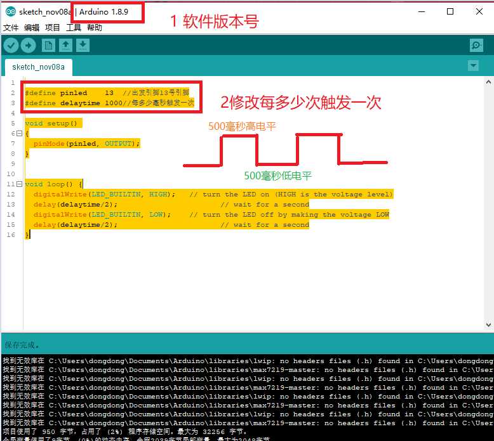Open the 编辑 menu
Screen dimensions: 494x441
pos(32,28)
